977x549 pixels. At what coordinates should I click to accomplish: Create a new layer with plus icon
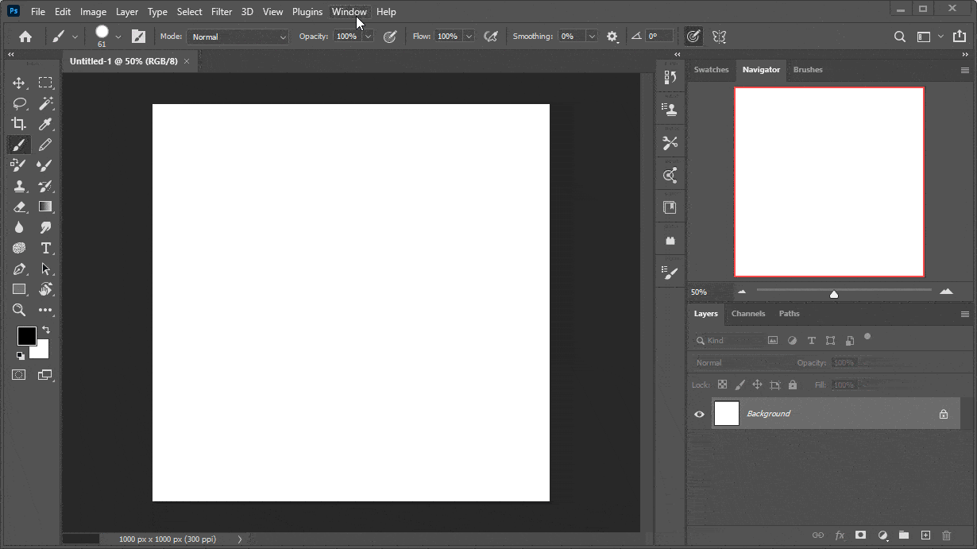[x=925, y=535]
